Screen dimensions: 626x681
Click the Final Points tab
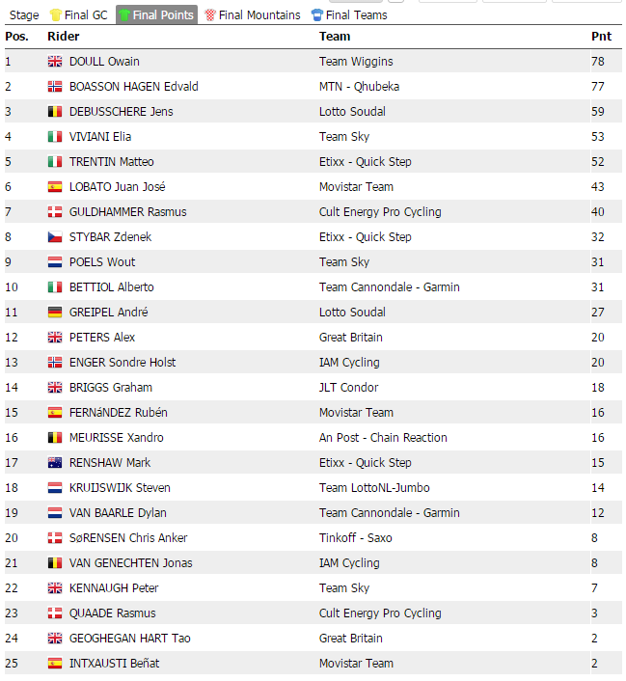(x=163, y=15)
